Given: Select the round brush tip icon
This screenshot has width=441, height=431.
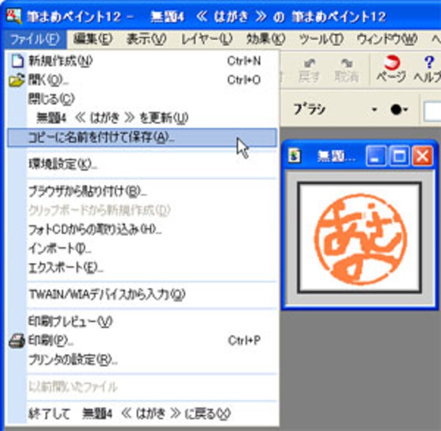Looking at the screenshot, I should click(397, 109).
